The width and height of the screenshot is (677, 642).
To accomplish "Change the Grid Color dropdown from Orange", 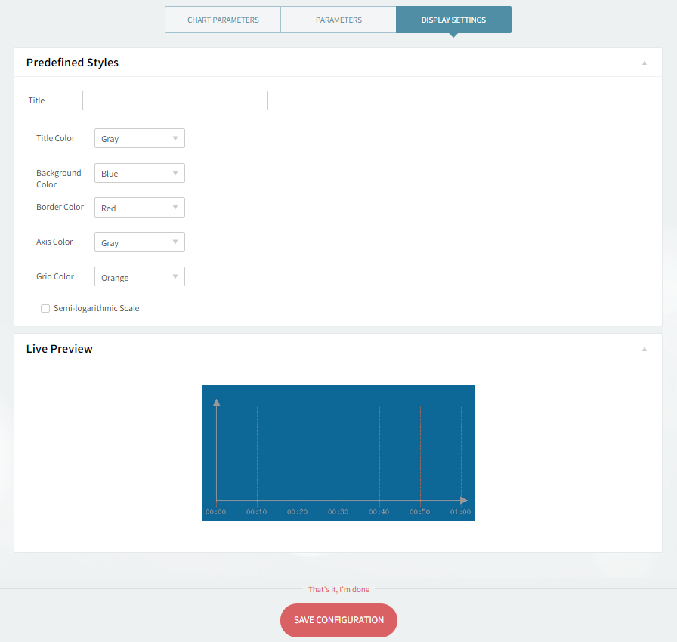I will point(139,277).
